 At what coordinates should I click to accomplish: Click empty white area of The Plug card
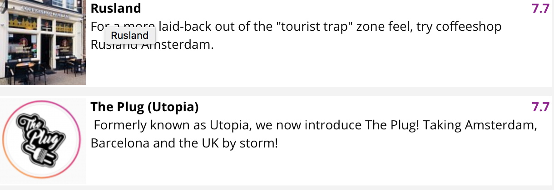(x=318, y=167)
